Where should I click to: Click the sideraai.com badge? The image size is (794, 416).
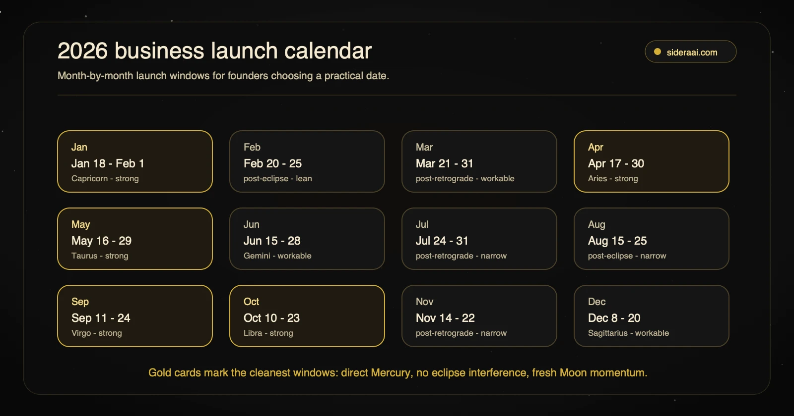(690, 52)
